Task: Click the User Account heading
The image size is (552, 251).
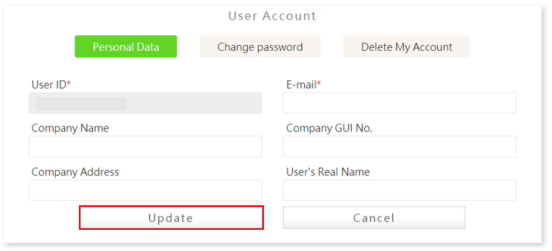Action: [272, 16]
